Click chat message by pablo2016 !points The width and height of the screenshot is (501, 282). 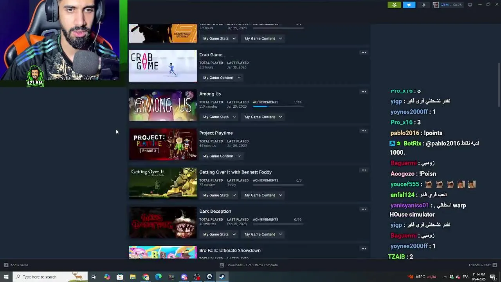click(416, 133)
